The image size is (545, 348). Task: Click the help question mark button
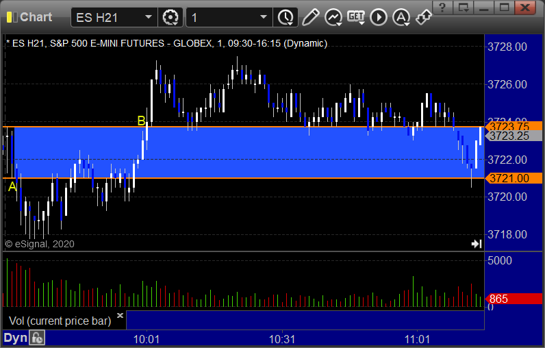click(x=442, y=7)
